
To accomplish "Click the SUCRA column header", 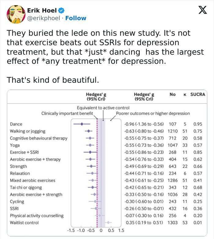I will point(198,95).
